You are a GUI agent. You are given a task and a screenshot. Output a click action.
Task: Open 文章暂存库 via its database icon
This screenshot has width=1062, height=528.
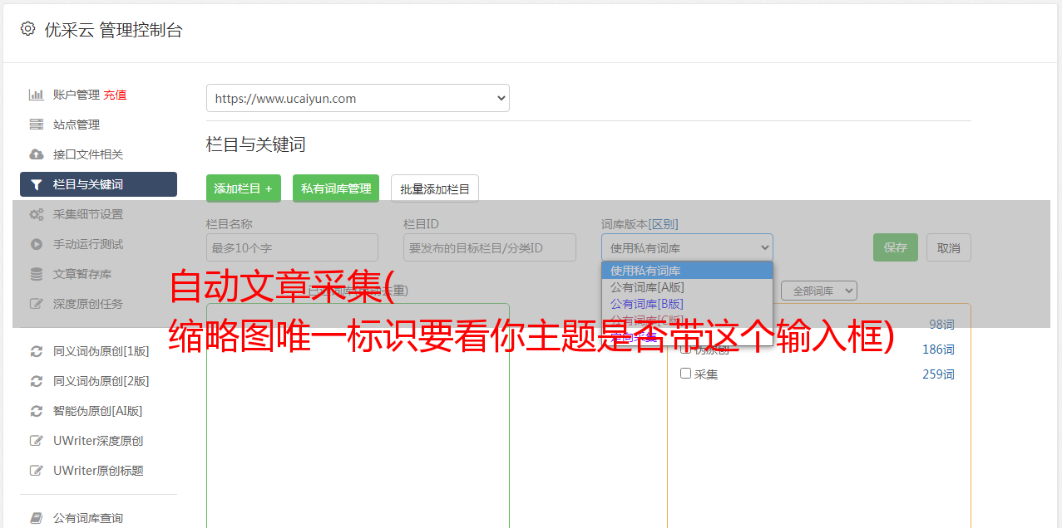click(x=37, y=274)
